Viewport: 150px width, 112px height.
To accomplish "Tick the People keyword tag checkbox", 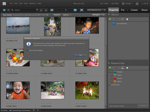I will coord(112,72).
